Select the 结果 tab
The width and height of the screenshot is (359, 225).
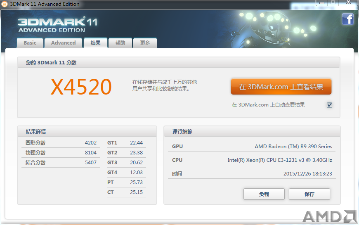click(95, 43)
